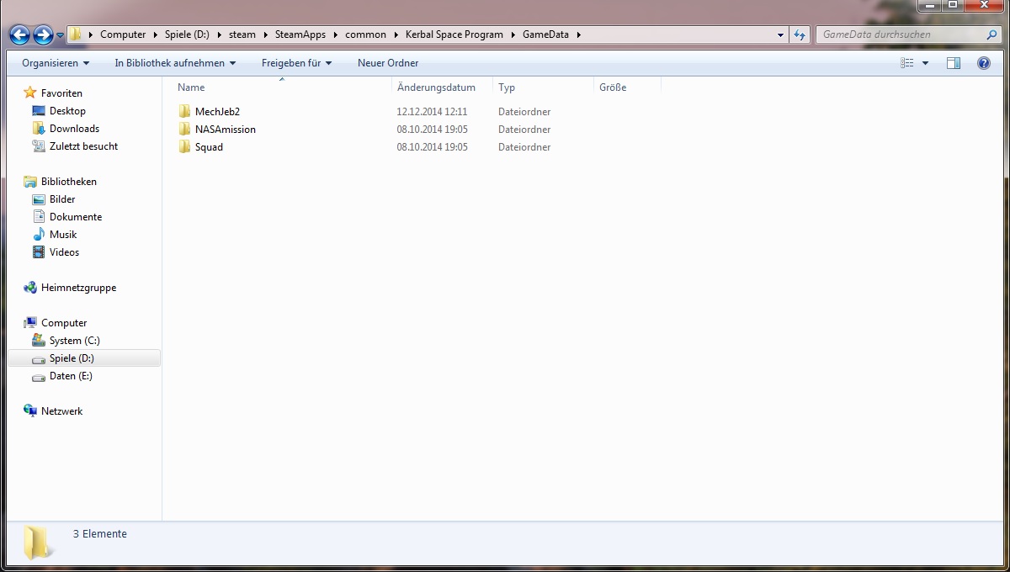The image size is (1010, 572).
Task: Click the Back navigation arrow button
Action: 19,34
